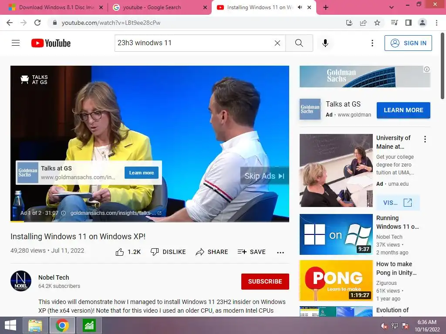Open the goldmansachs.com/insights link in the player
Viewport: 446px width, 334px height.
[x=116, y=213]
